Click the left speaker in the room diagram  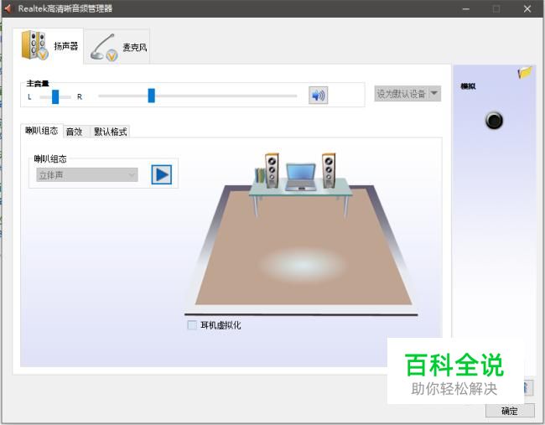[272, 170]
